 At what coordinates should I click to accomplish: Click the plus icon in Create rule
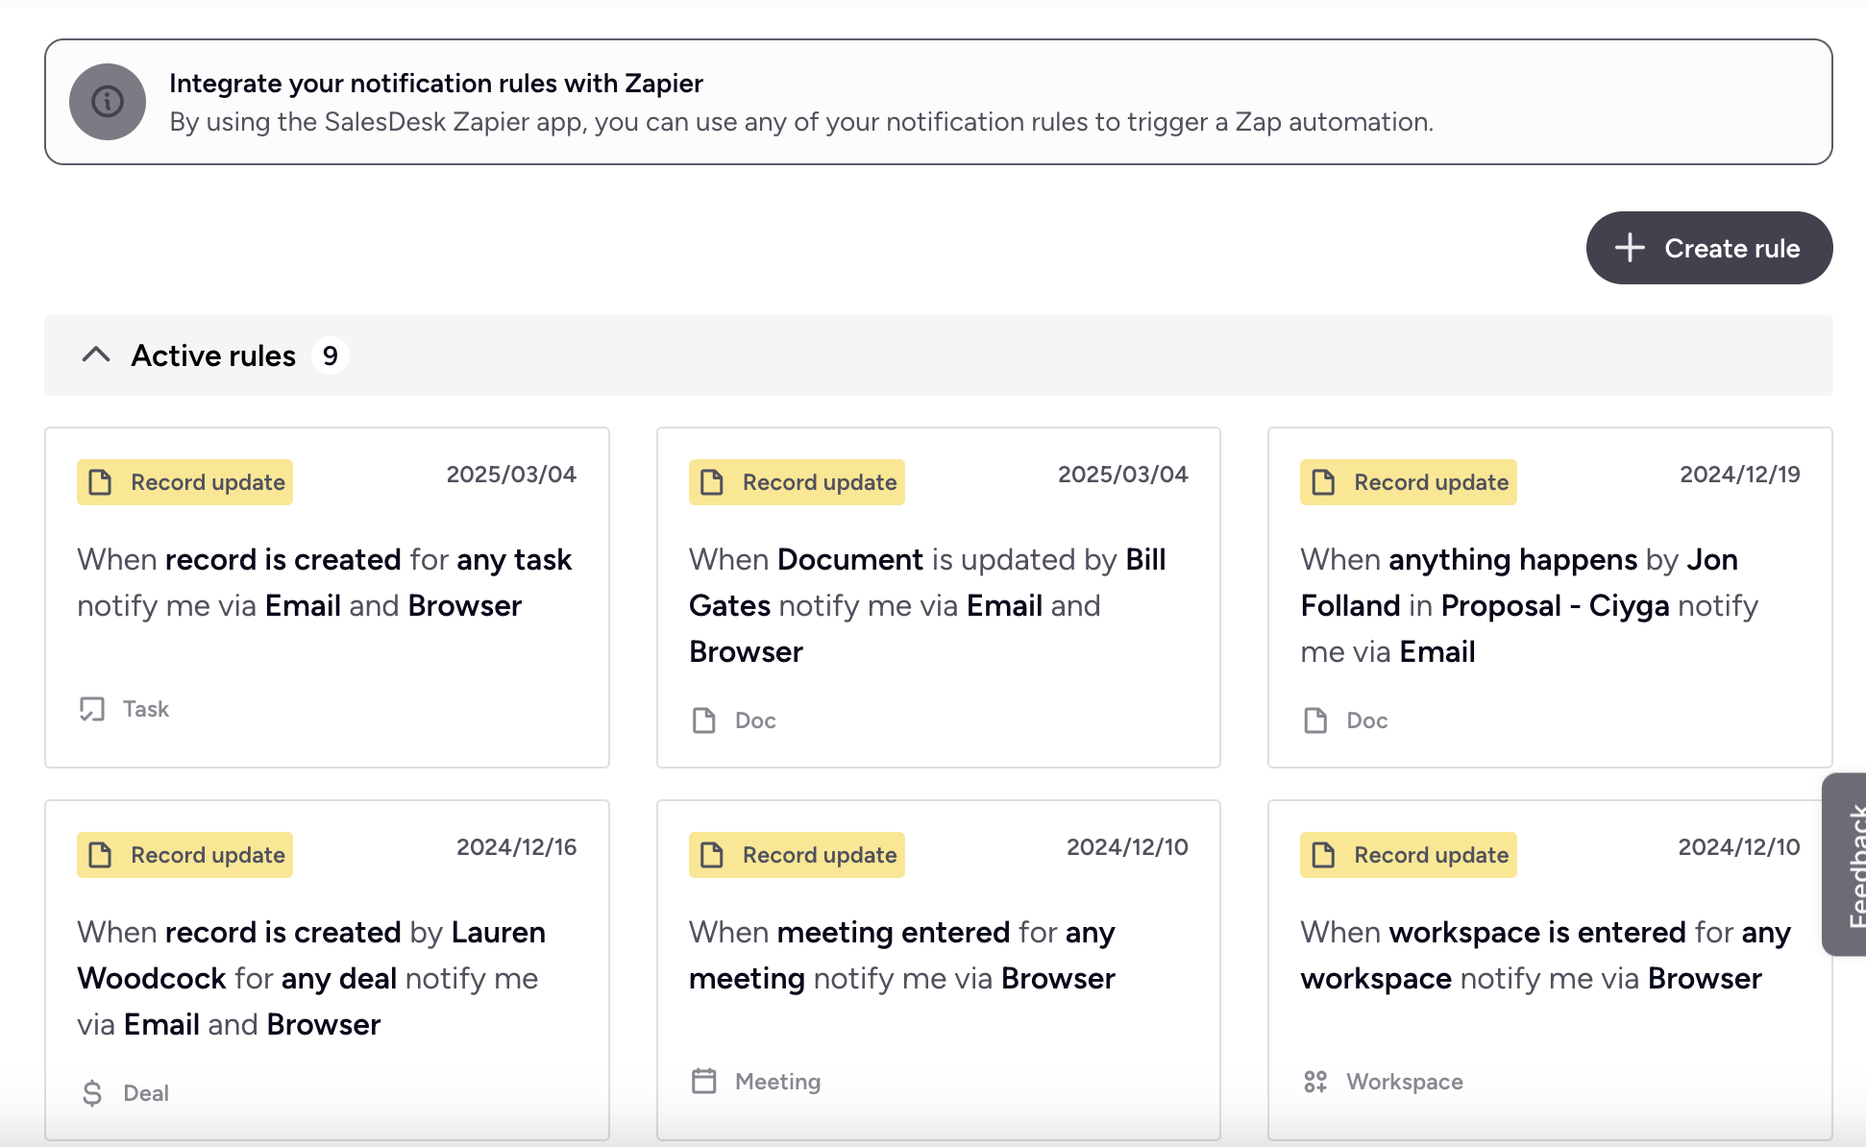coord(1630,248)
